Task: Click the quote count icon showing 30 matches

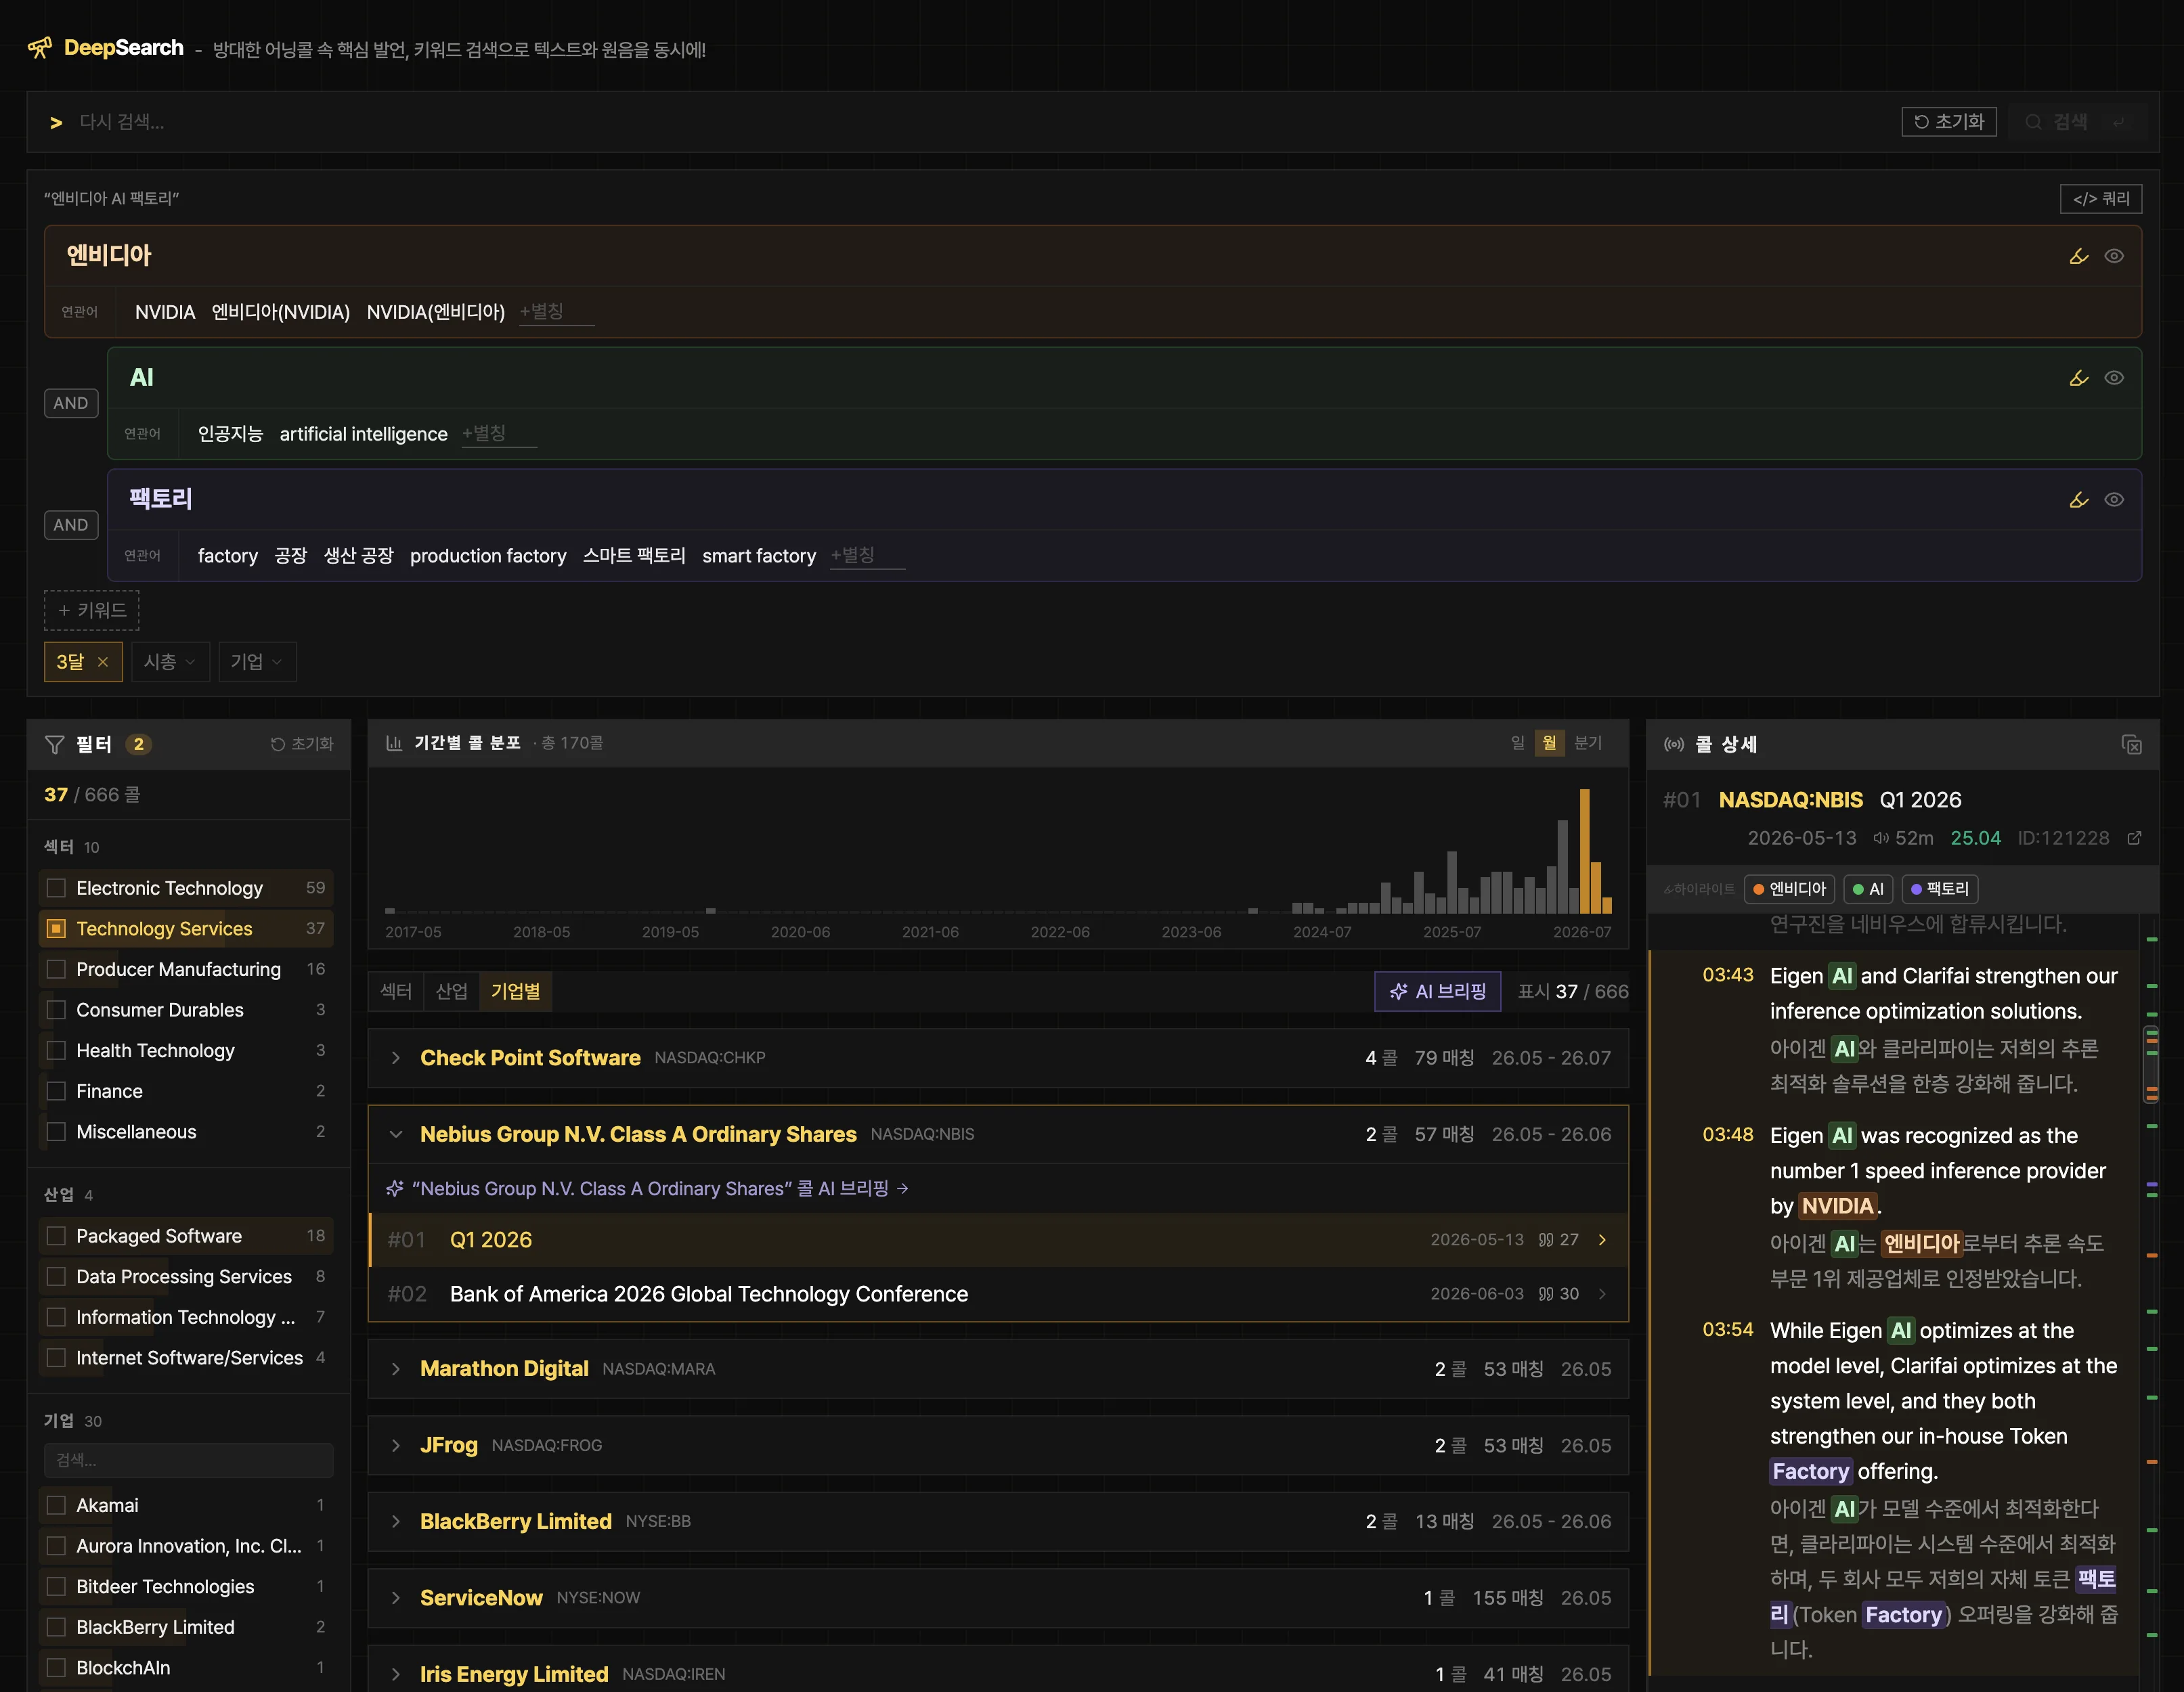Action: pyautogui.click(x=1546, y=1294)
